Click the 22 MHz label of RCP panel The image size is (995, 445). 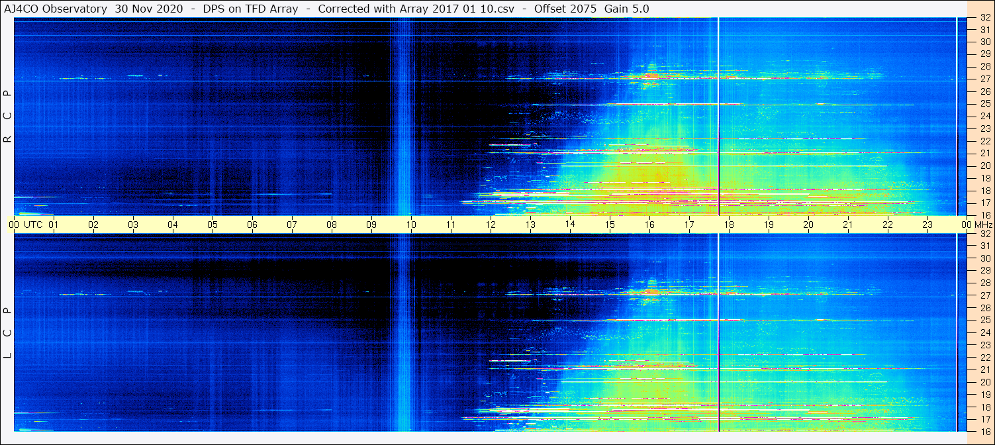pos(985,140)
